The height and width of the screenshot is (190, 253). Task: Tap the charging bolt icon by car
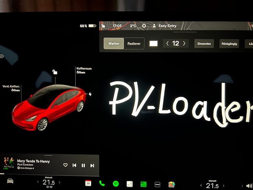pos(90,94)
